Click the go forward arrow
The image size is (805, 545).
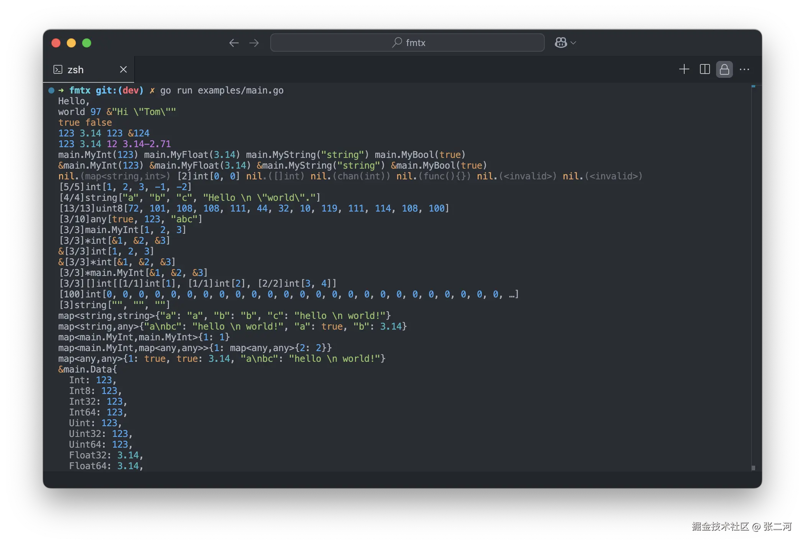(x=254, y=43)
